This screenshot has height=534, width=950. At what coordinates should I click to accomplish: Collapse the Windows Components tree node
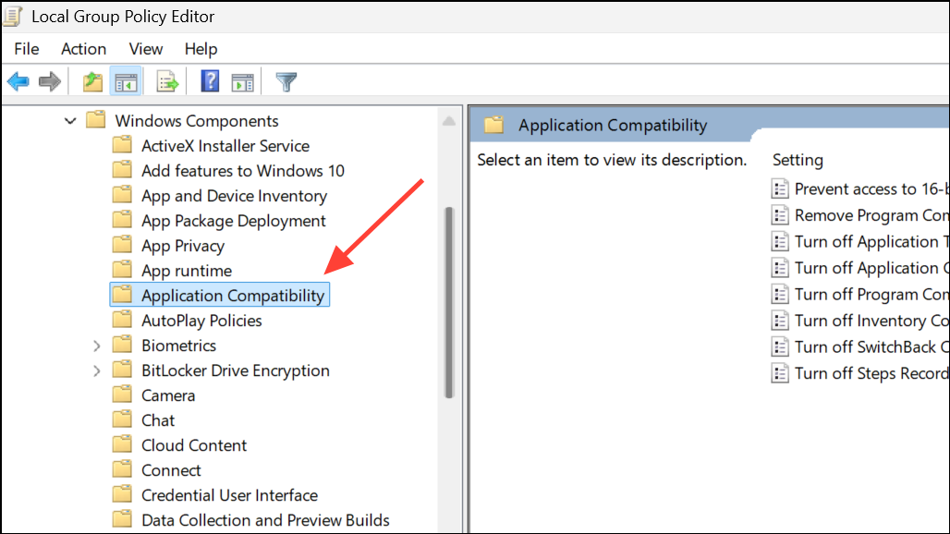pos(70,120)
